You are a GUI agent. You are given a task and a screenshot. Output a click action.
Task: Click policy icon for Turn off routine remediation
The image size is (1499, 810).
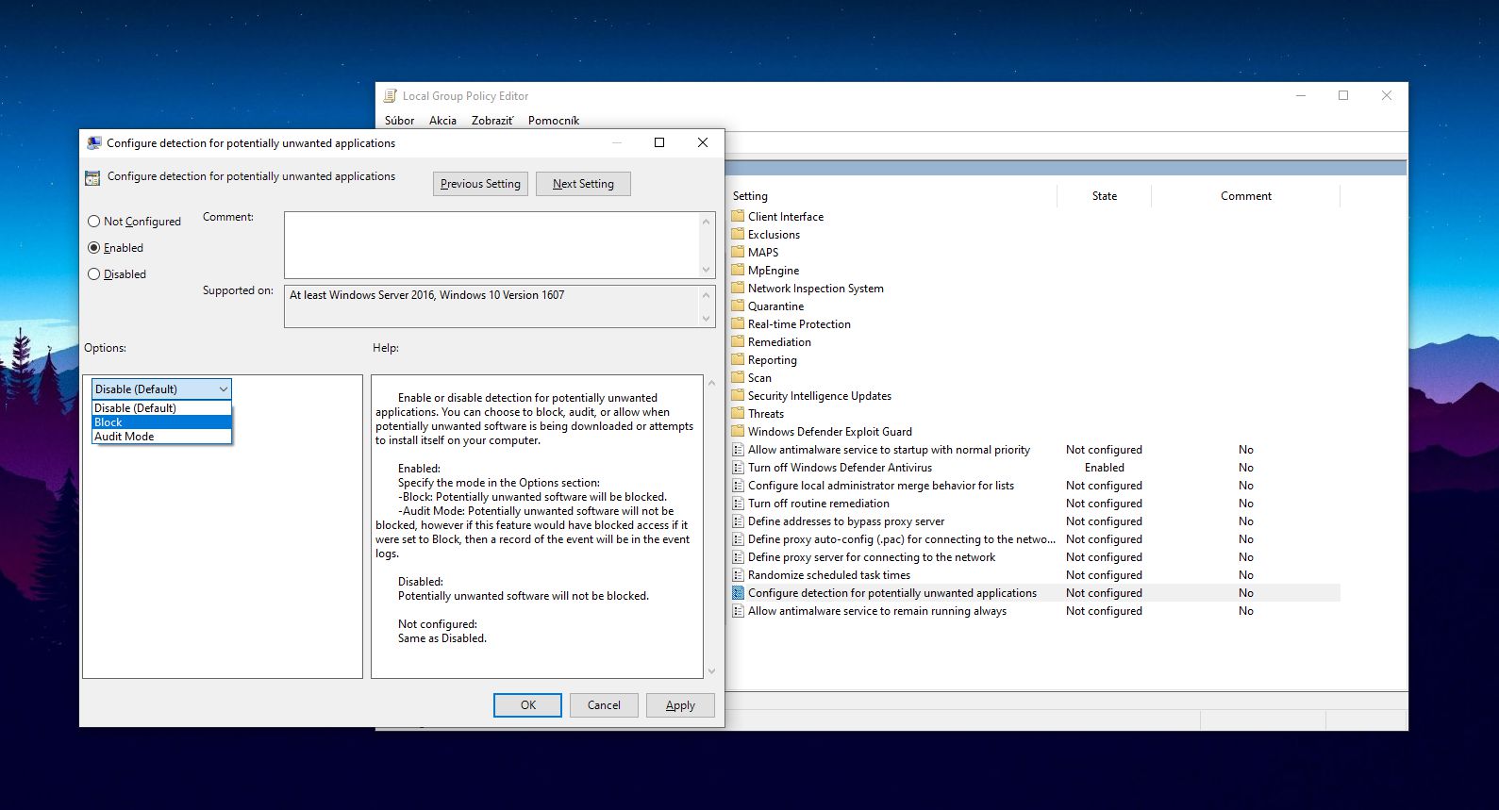coord(738,504)
